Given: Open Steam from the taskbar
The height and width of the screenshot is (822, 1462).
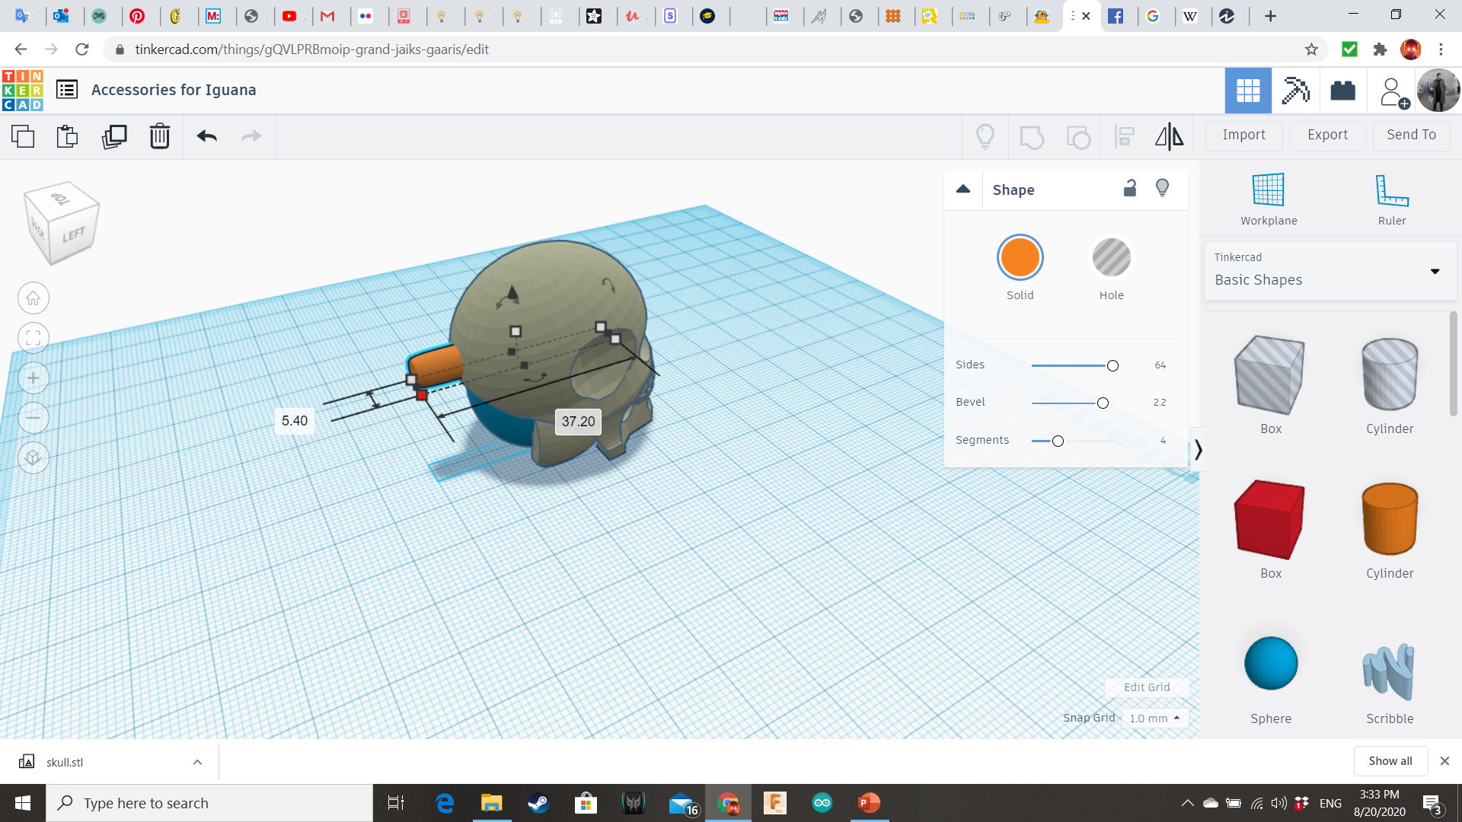Looking at the screenshot, I should pos(538,803).
